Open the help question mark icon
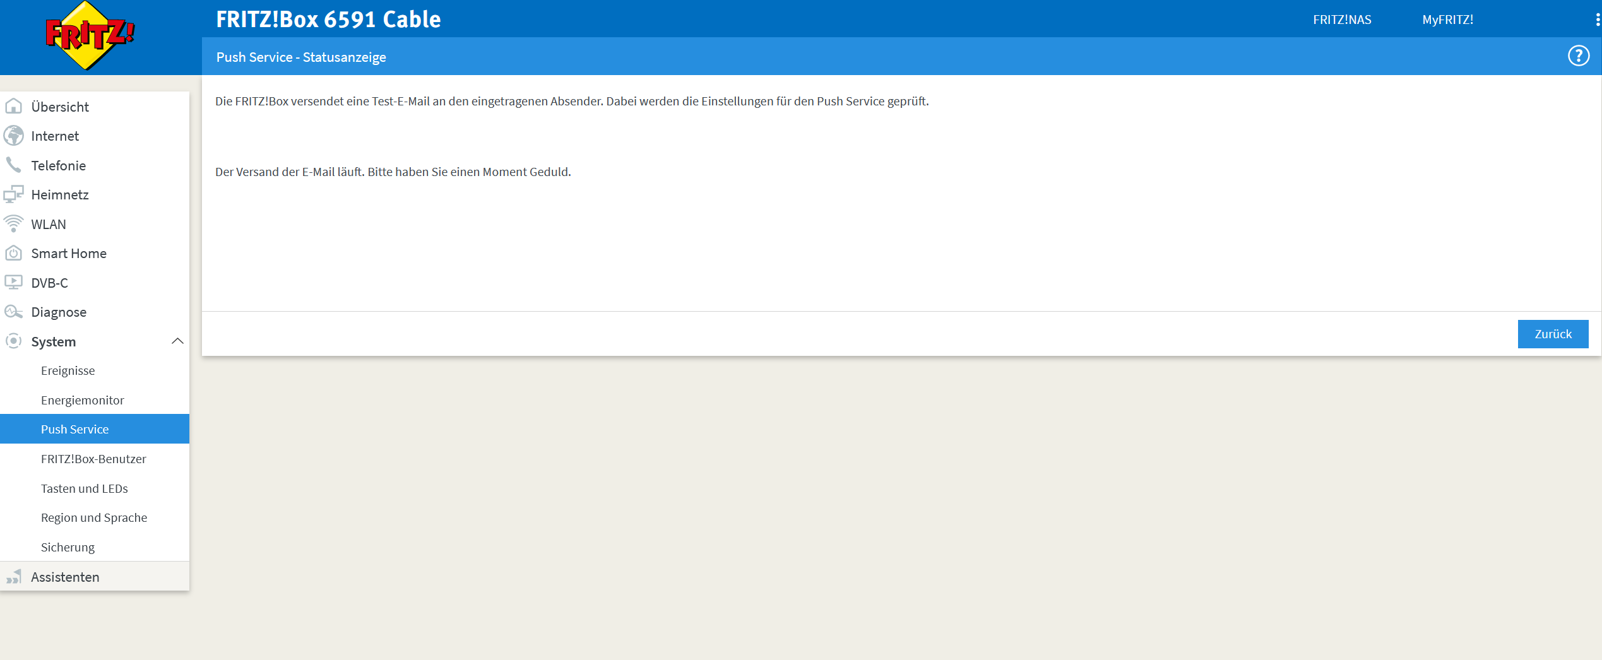The image size is (1602, 660). pos(1578,56)
